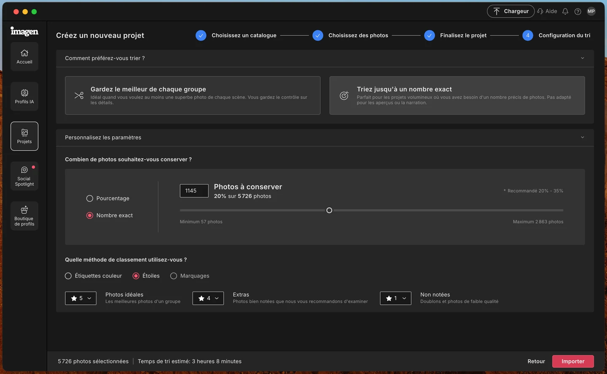Select Gardez le meilleur de chaque groupe

(193, 95)
